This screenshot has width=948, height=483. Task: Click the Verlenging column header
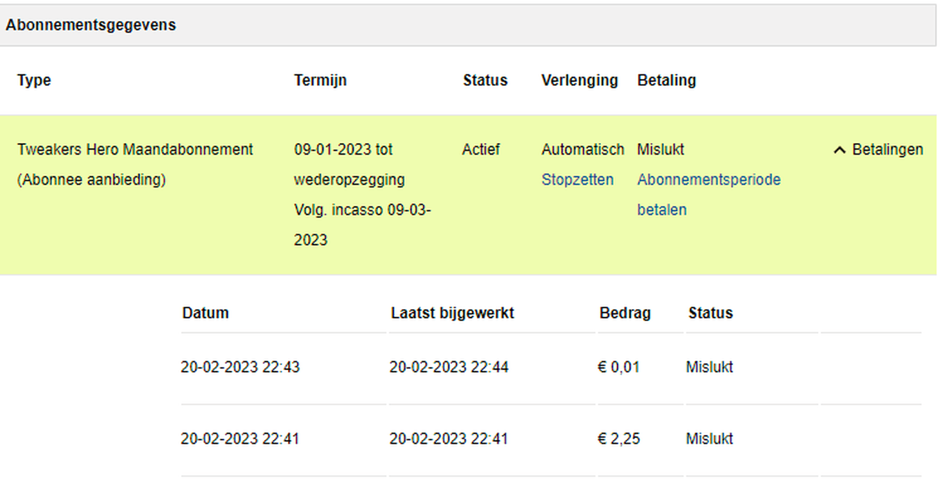[x=579, y=81]
